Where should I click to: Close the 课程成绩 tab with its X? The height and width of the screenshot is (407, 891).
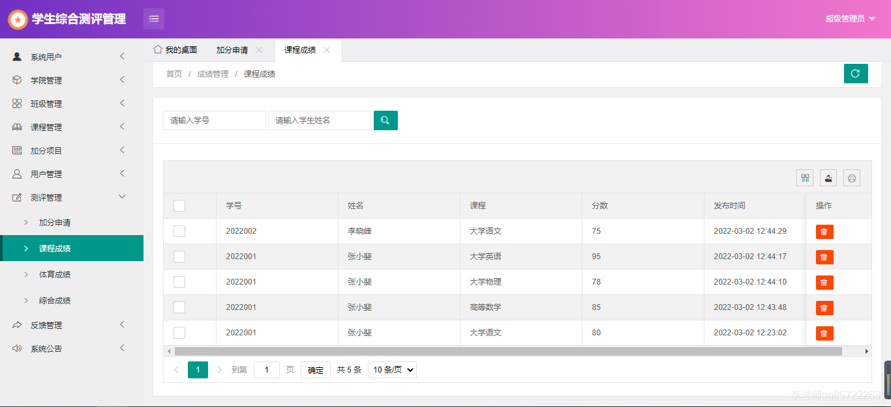click(x=327, y=50)
